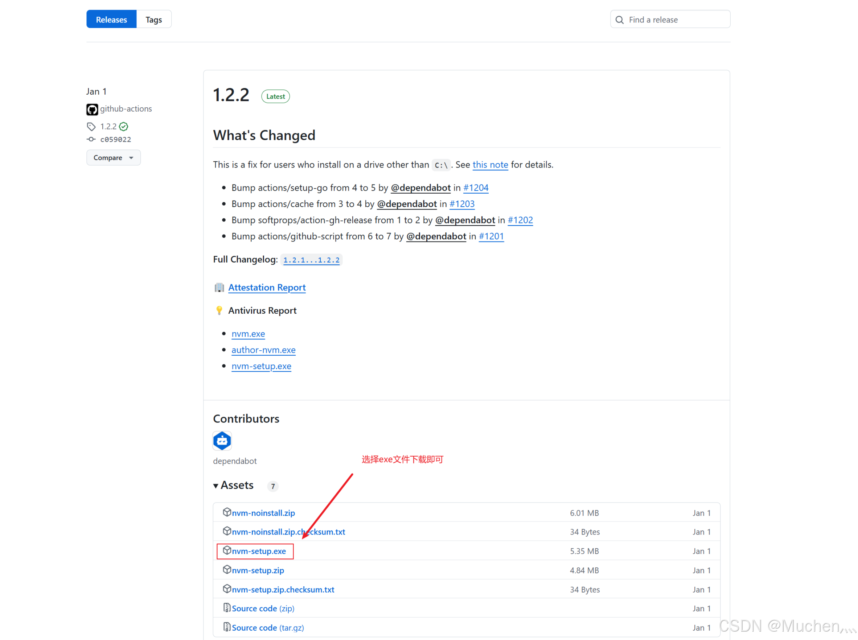Collapse the Assets section
Viewport: 858px width, 640px height.
click(233, 486)
